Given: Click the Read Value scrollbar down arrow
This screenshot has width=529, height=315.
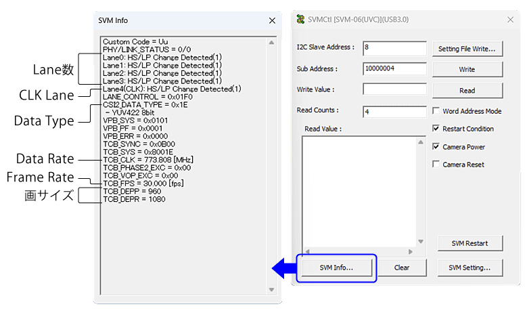Looking at the screenshot, I should 421,242.
